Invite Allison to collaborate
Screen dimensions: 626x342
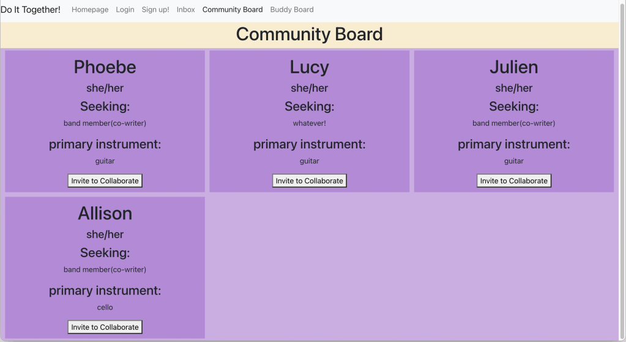pos(105,327)
